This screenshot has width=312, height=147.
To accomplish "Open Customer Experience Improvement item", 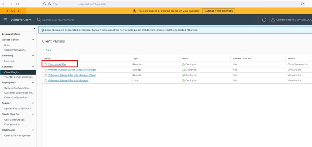I will 19,93.
